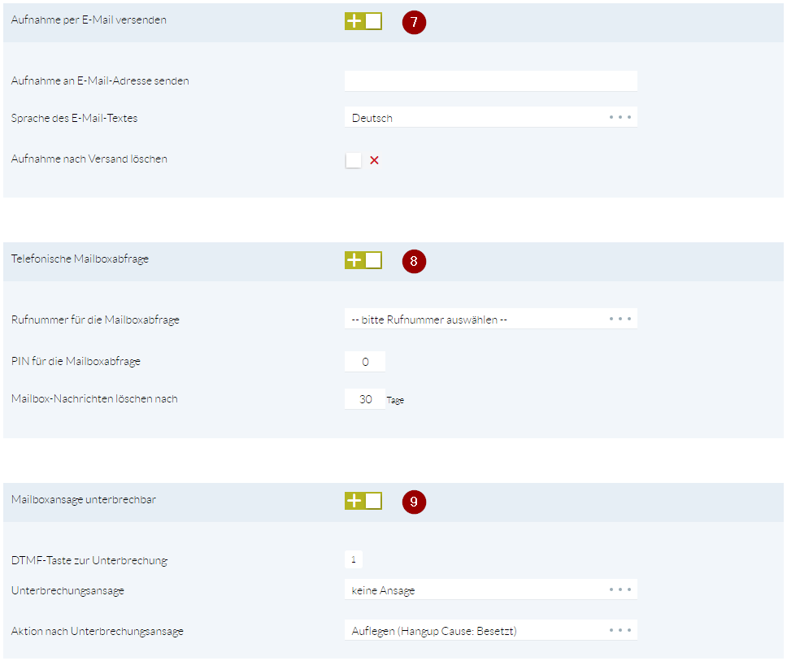The height and width of the screenshot is (661, 787).
Task: Click the DTMF-Taste zur Unterbrechung field
Action: pos(354,559)
